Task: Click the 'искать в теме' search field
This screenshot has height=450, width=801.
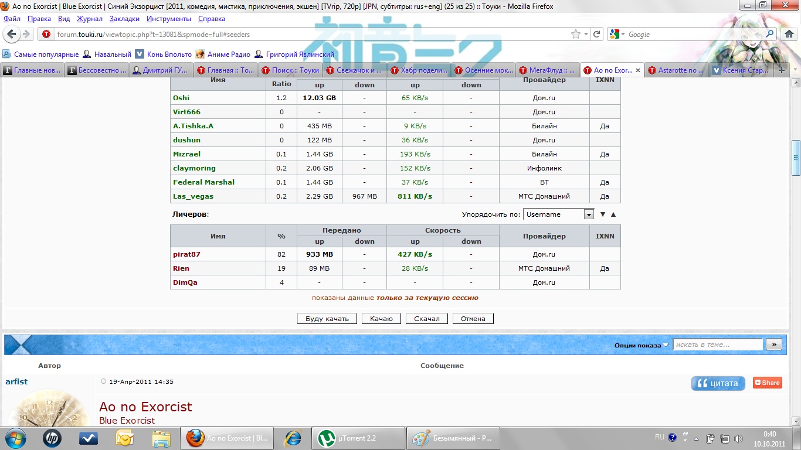Action: pos(717,345)
